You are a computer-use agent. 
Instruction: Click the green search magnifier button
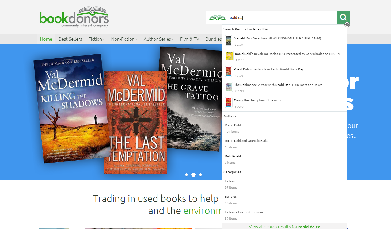(x=343, y=18)
